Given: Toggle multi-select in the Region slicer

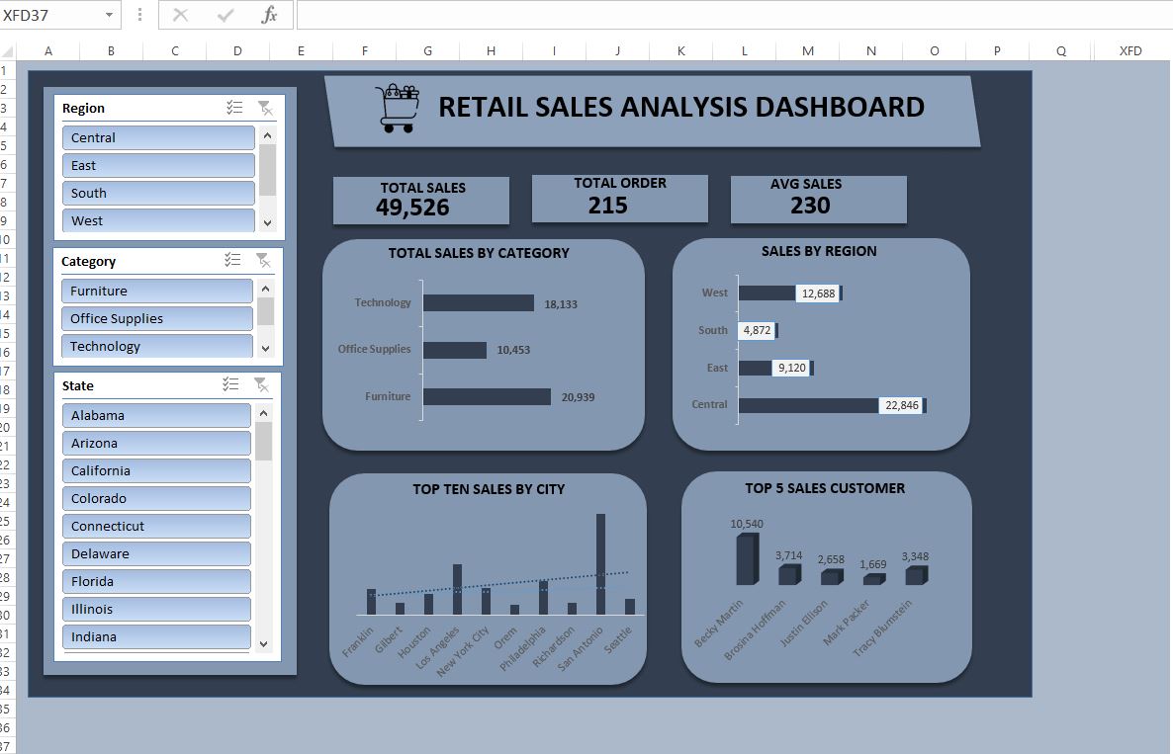Looking at the screenshot, I should click(x=234, y=108).
